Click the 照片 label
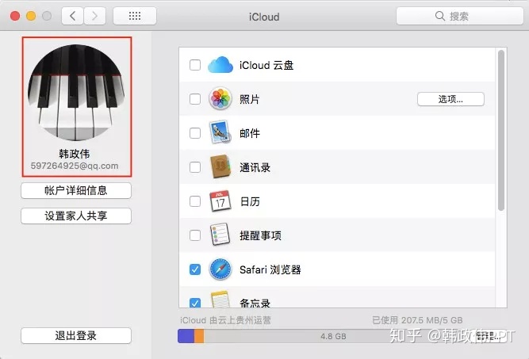This screenshot has width=529, height=359. [x=250, y=99]
